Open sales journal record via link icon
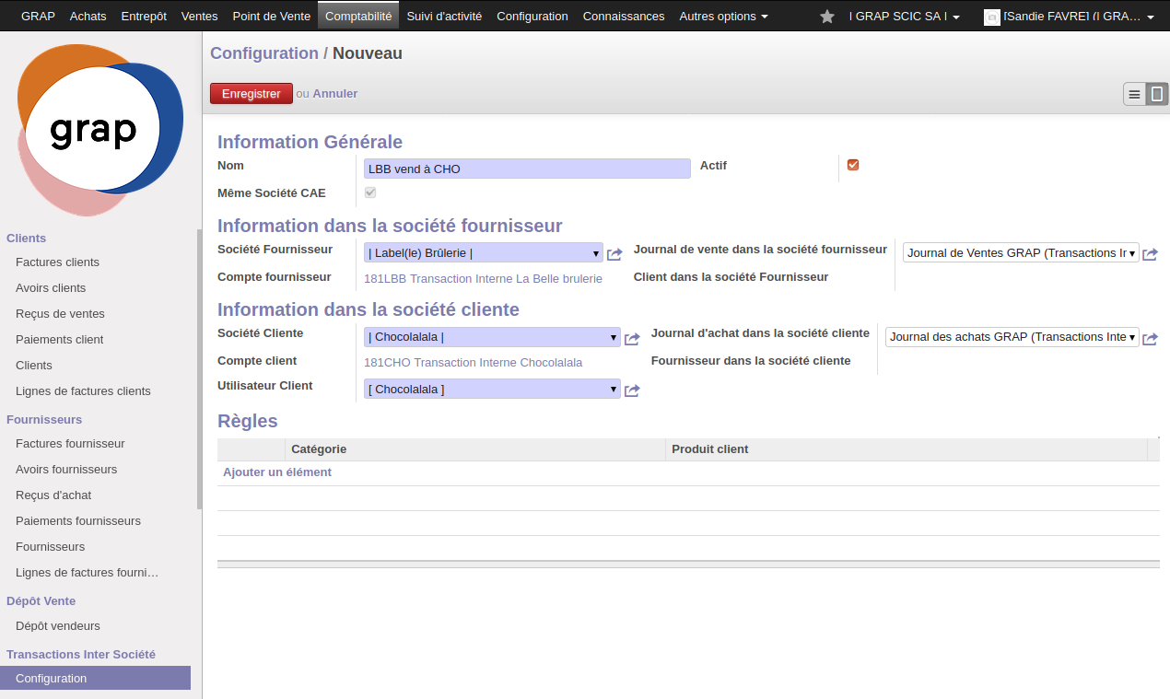The width and height of the screenshot is (1170, 699). (1150, 254)
